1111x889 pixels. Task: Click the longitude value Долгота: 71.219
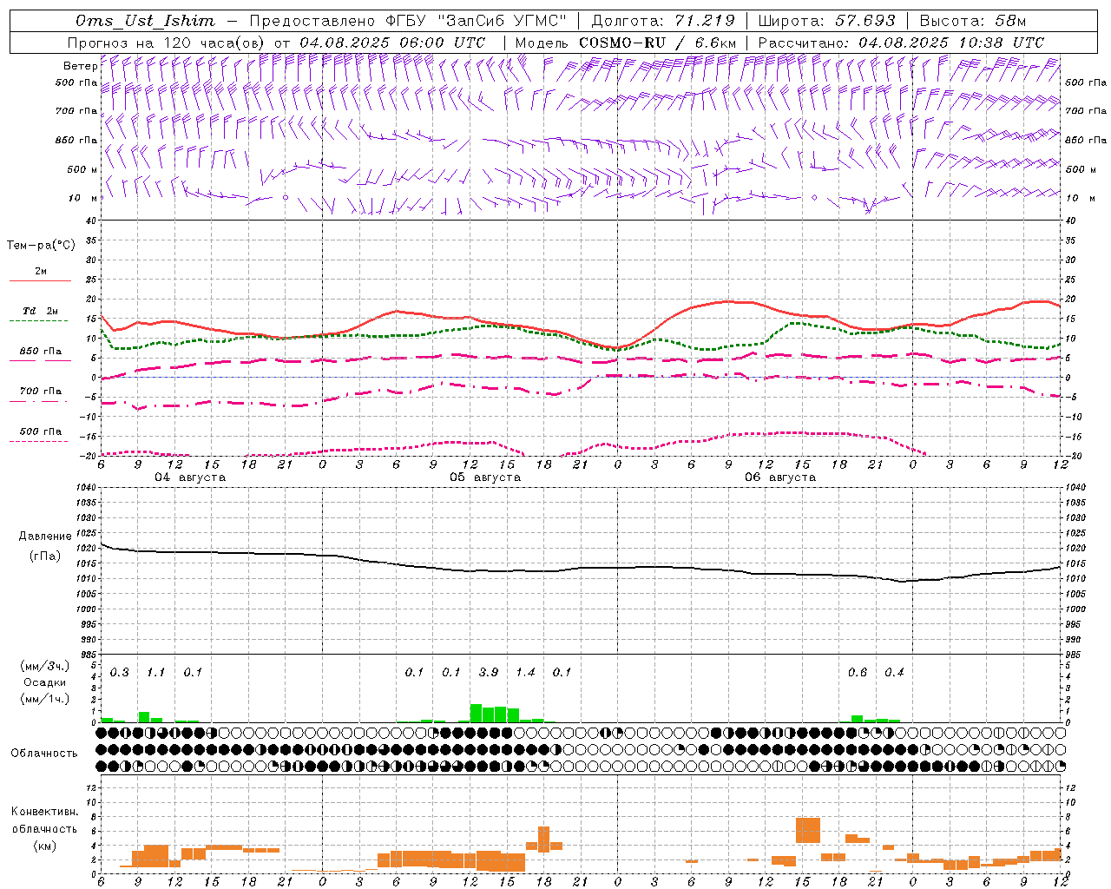tap(663, 21)
